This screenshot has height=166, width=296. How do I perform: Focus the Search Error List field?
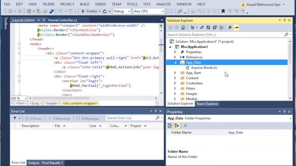click(130, 118)
